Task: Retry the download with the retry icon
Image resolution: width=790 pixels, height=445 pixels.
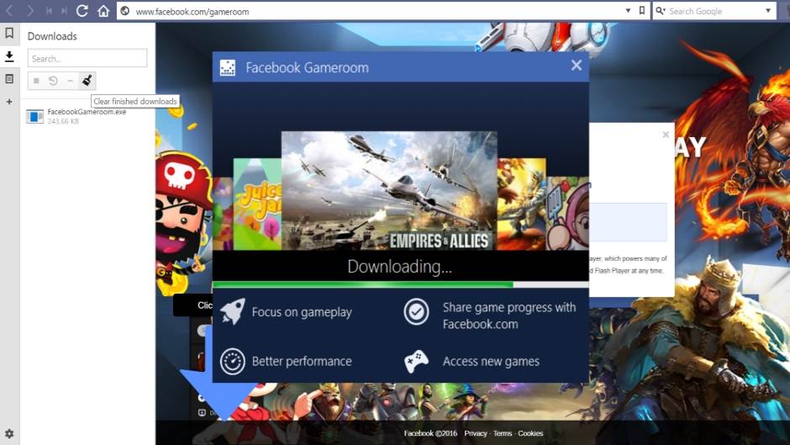Action: [53, 81]
